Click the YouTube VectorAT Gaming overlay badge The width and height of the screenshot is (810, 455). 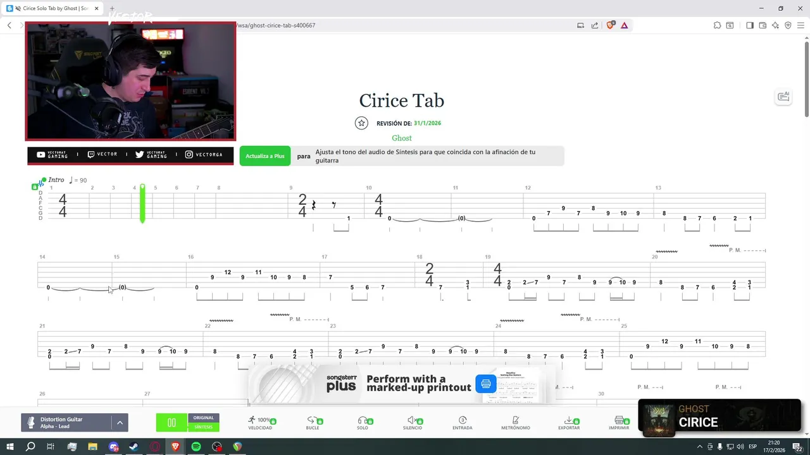click(x=53, y=155)
